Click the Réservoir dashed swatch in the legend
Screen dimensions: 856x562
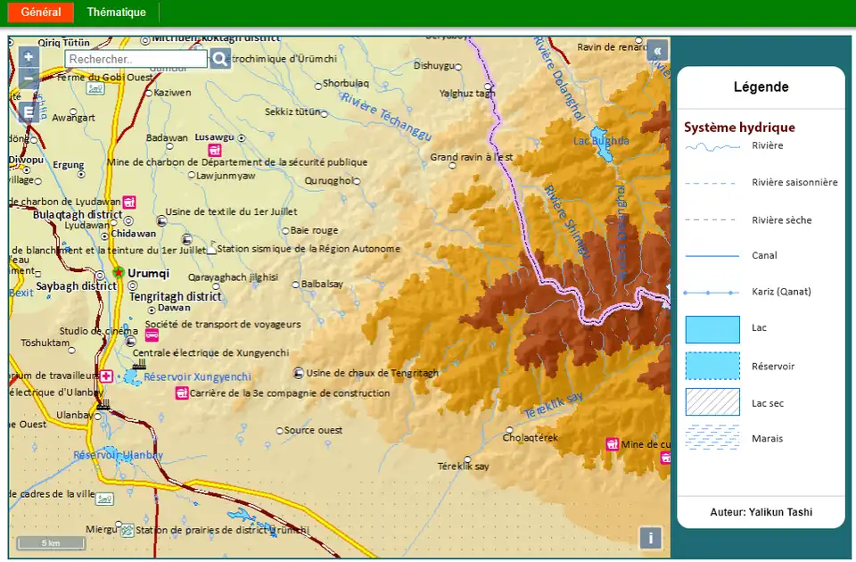(712, 366)
